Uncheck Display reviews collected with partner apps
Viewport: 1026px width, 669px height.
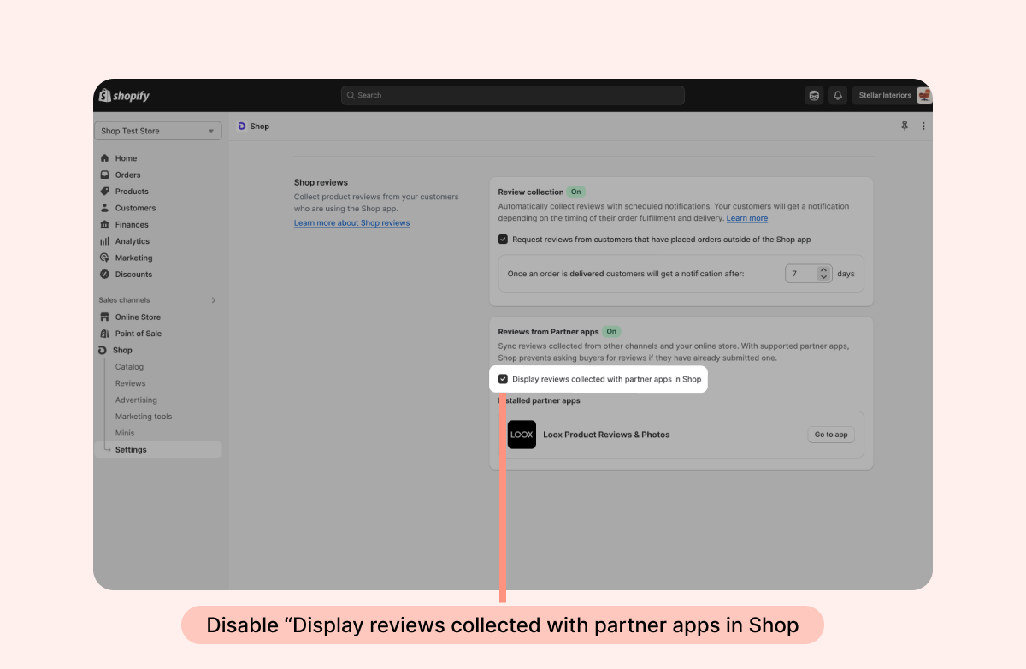(503, 379)
